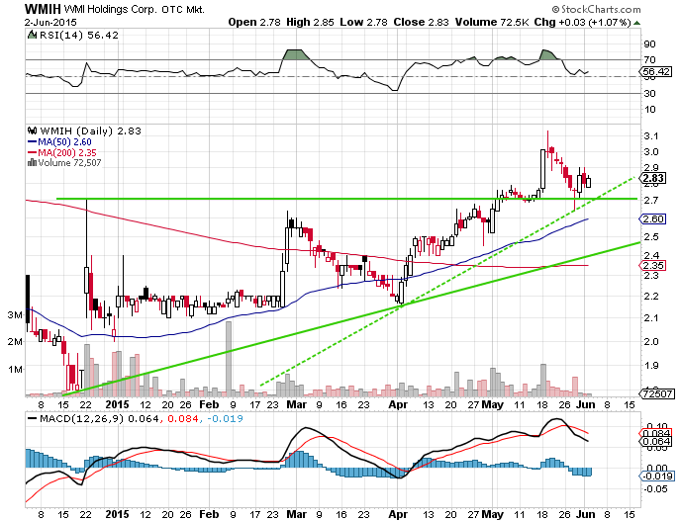Click the green up-arrow after the Chg percentage
The height and width of the screenshot is (521, 680).
[636, 23]
